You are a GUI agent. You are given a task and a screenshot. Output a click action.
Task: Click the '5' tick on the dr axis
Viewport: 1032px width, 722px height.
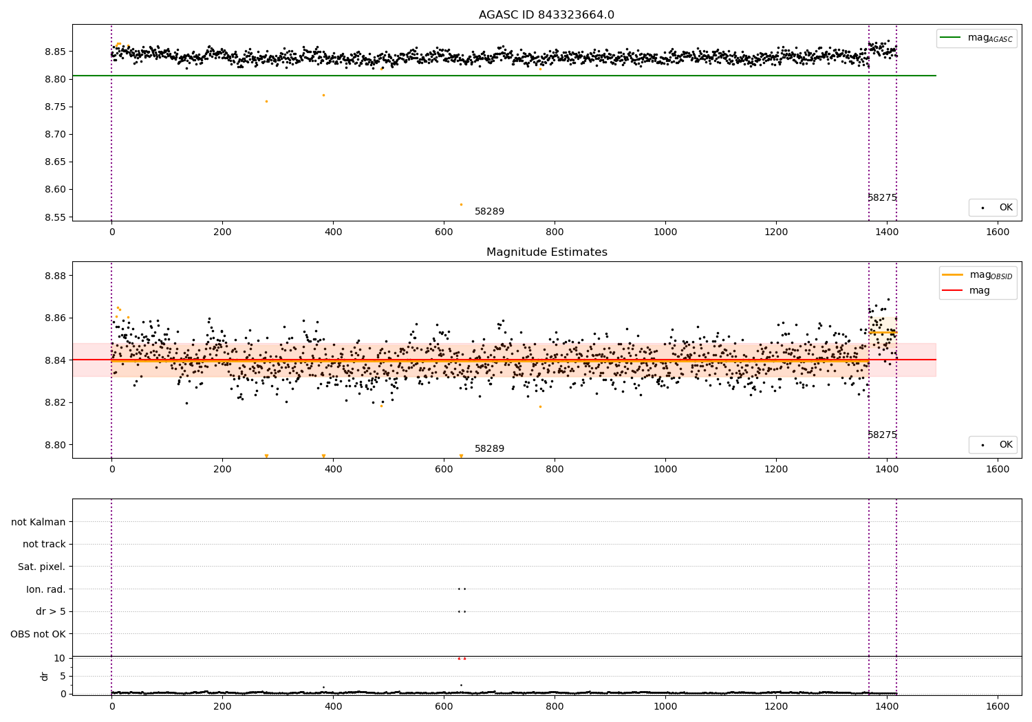coord(63,676)
